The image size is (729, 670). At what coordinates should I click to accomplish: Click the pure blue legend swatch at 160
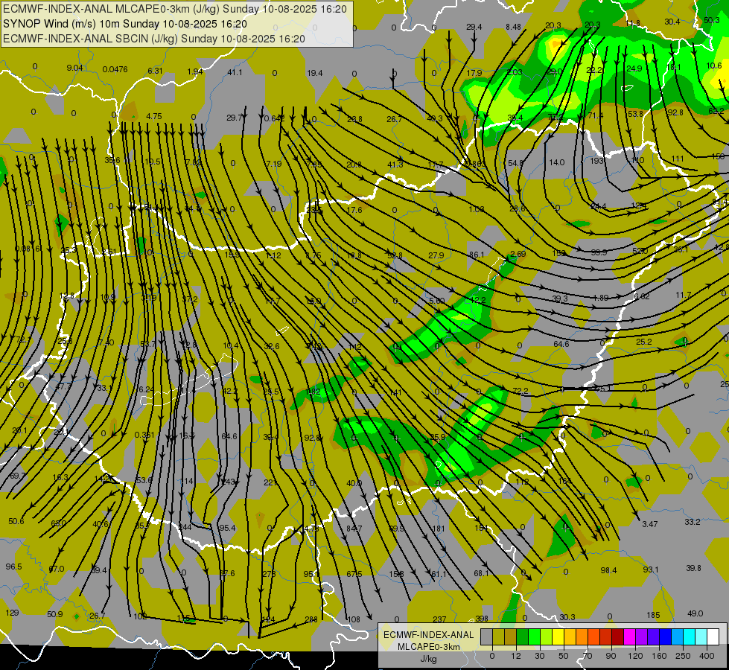(x=666, y=637)
